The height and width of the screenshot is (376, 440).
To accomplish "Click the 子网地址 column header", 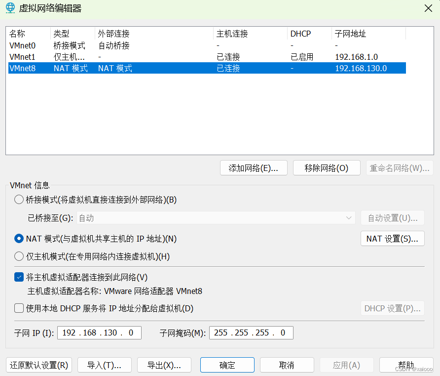I will 369,34.
